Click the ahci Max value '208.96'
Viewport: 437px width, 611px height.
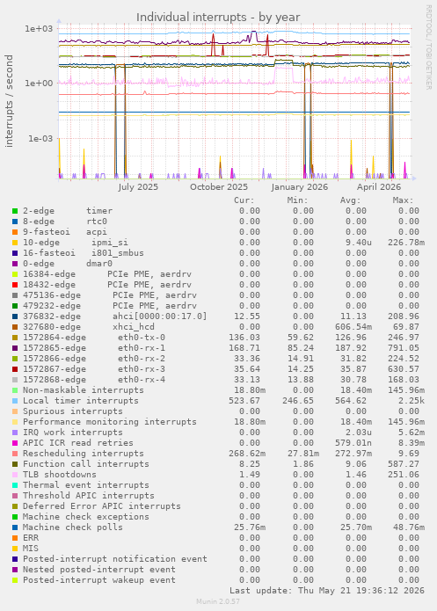point(404,316)
